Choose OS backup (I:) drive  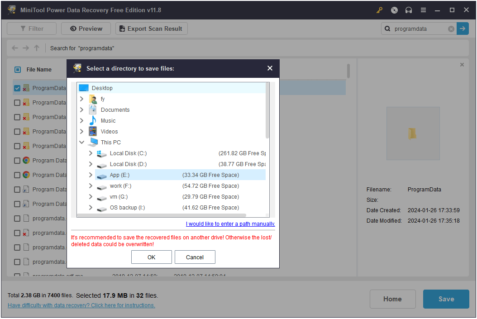click(127, 207)
